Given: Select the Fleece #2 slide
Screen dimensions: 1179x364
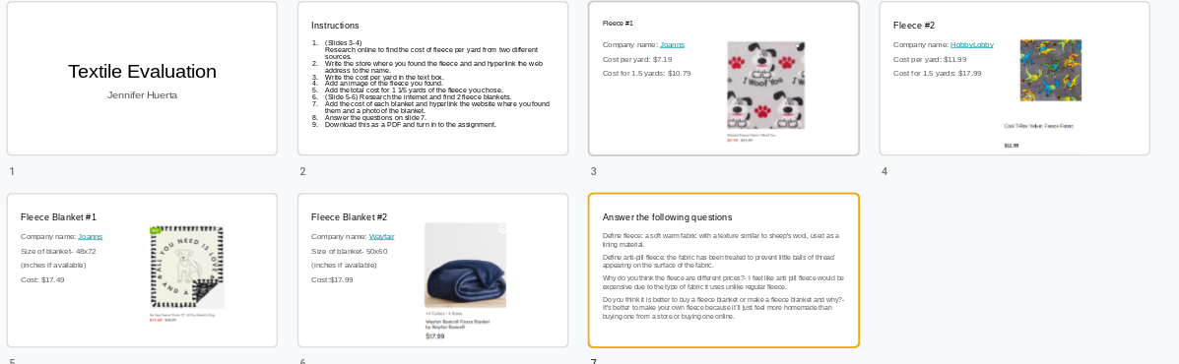Looking at the screenshot, I should 1015,78.
